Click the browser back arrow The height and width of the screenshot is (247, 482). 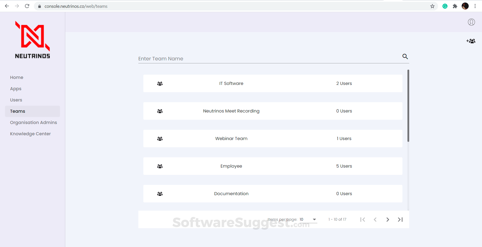[x=7, y=6]
